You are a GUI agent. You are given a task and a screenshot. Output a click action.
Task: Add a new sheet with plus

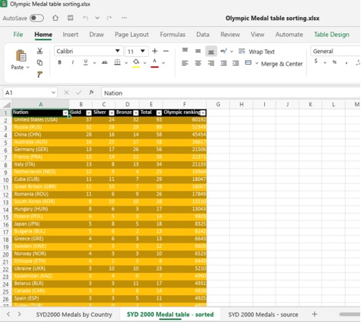coord(314,314)
